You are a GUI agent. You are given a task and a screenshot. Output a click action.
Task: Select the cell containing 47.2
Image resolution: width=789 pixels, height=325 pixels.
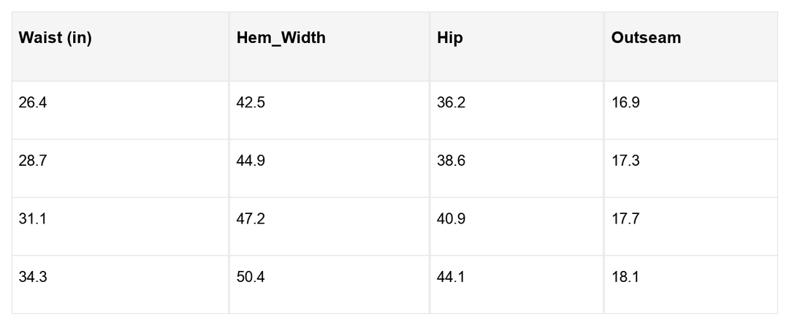251,219
